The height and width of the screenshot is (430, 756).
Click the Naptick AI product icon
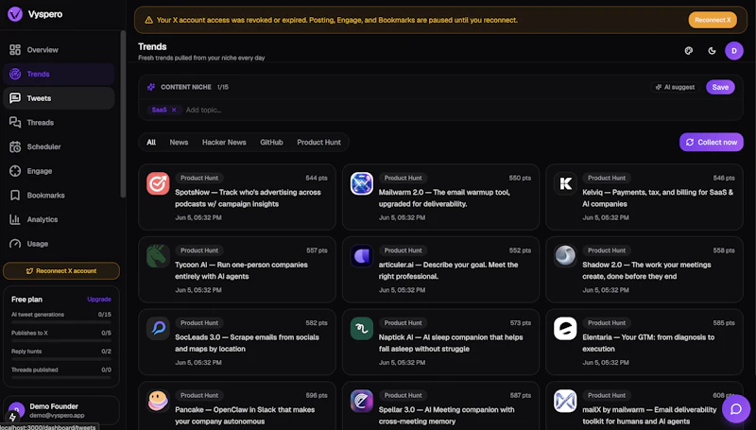362,328
